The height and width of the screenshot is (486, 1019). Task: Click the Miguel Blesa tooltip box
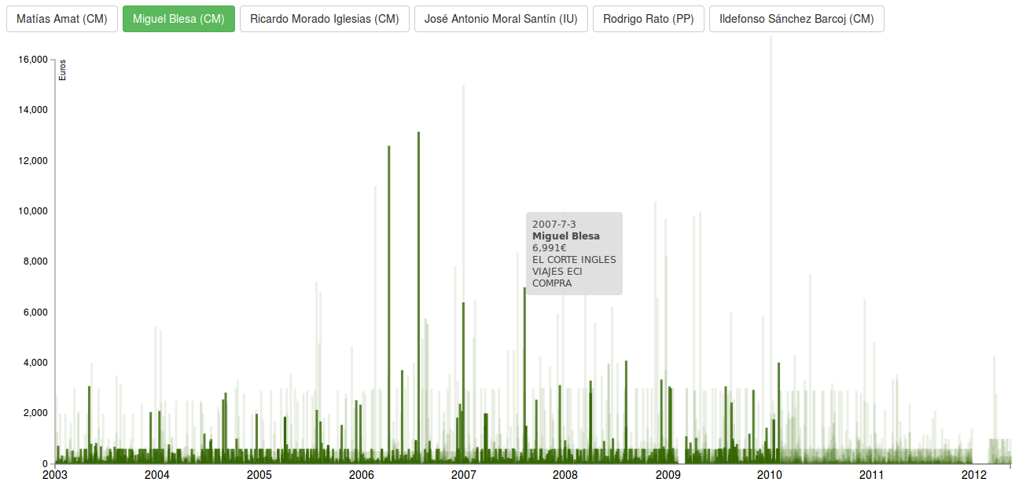pos(574,254)
